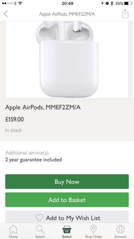The width and height of the screenshot is (134, 239).
Task: Open the Basket tab icon
Action: [67, 229]
